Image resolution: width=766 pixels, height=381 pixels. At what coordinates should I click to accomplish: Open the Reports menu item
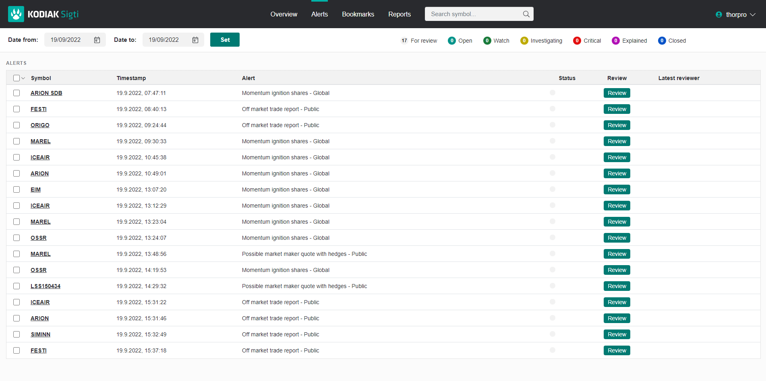[x=399, y=14]
